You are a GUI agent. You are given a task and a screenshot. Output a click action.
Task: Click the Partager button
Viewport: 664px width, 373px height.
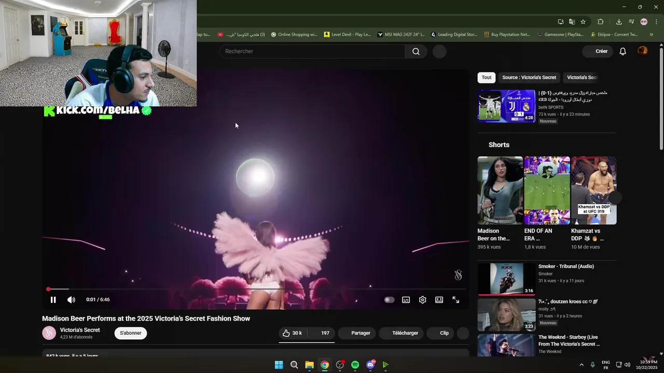[x=356, y=333]
